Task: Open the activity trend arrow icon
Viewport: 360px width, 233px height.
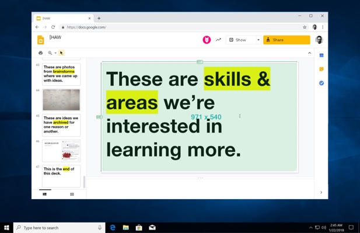Action: coord(218,40)
